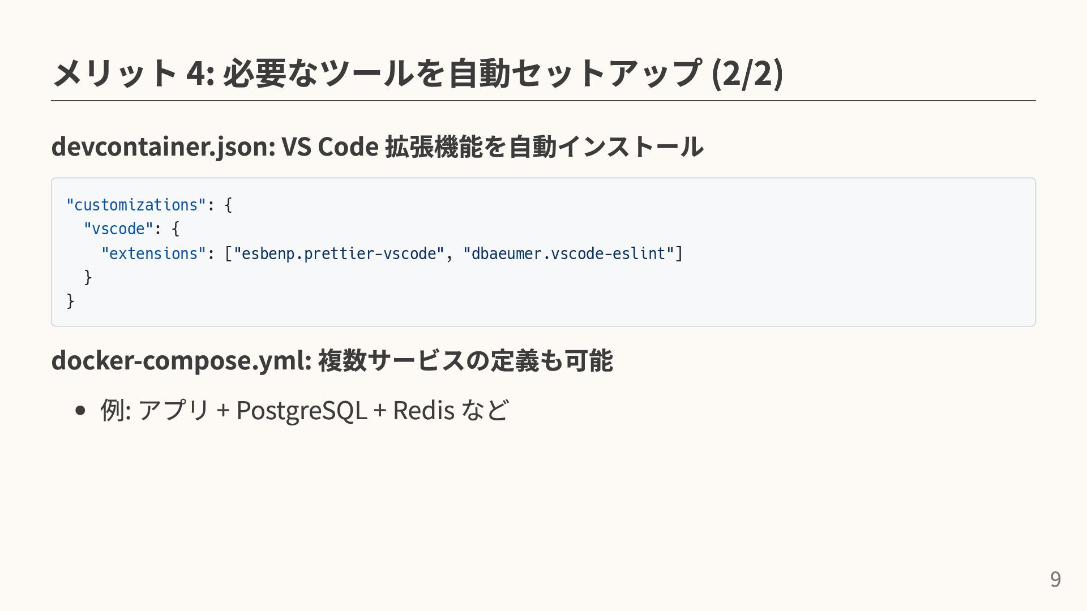Image resolution: width=1087 pixels, height=611 pixels.
Task: Click the VS Code text in the subheading
Action: [329, 147]
